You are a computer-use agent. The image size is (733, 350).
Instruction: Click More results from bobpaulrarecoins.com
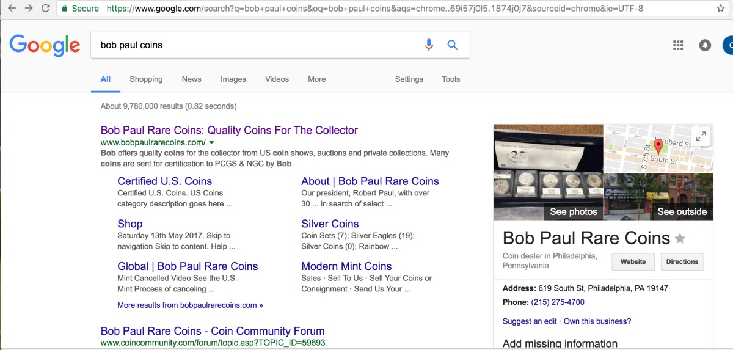point(190,305)
